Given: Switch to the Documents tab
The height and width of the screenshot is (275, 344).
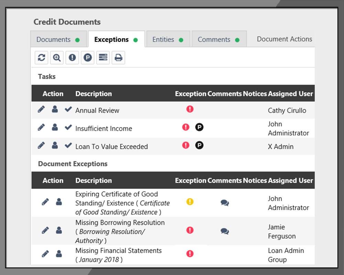Looking at the screenshot, I should click(57, 40).
